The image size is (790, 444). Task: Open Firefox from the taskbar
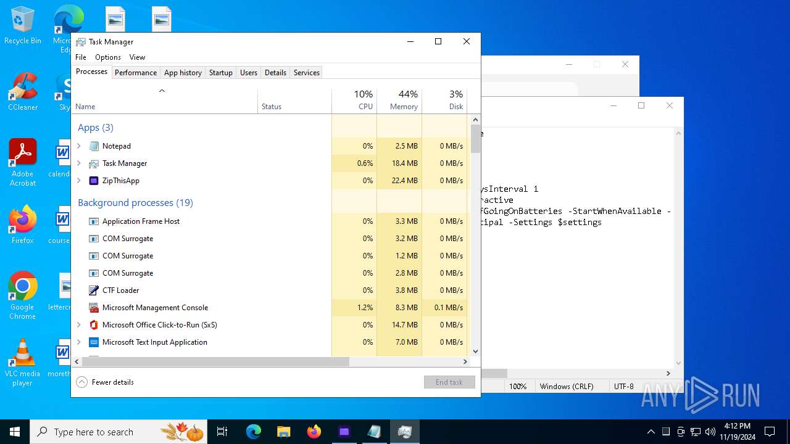[314, 432]
